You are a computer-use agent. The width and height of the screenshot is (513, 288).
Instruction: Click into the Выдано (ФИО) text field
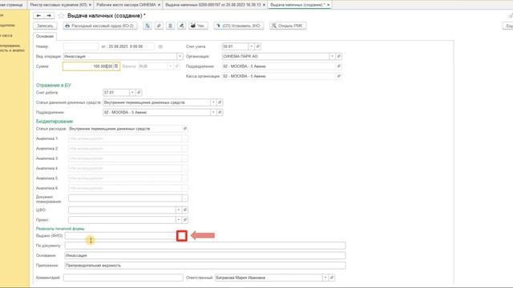point(120,235)
